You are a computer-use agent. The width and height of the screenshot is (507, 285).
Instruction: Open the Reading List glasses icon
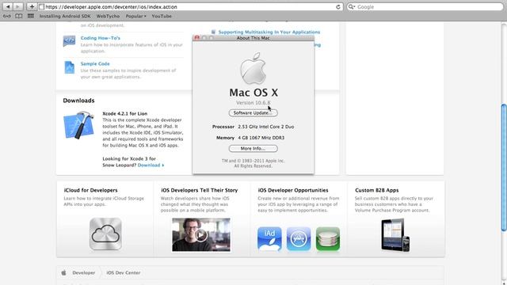pos(7,16)
